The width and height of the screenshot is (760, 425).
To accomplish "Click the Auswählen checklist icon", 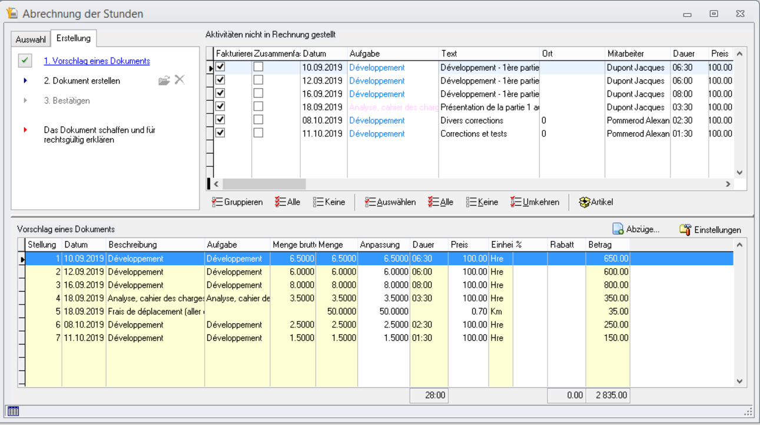I will pyautogui.click(x=370, y=202).
